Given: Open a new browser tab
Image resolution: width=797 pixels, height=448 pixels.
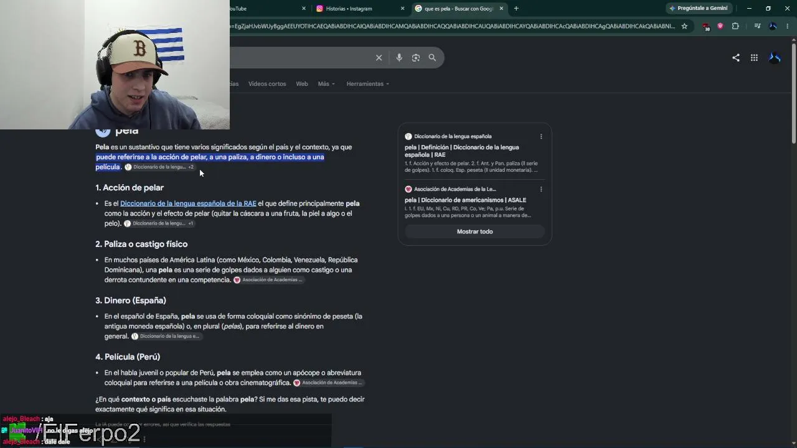Looking at the screenshot, I should (x=516, y=9).
